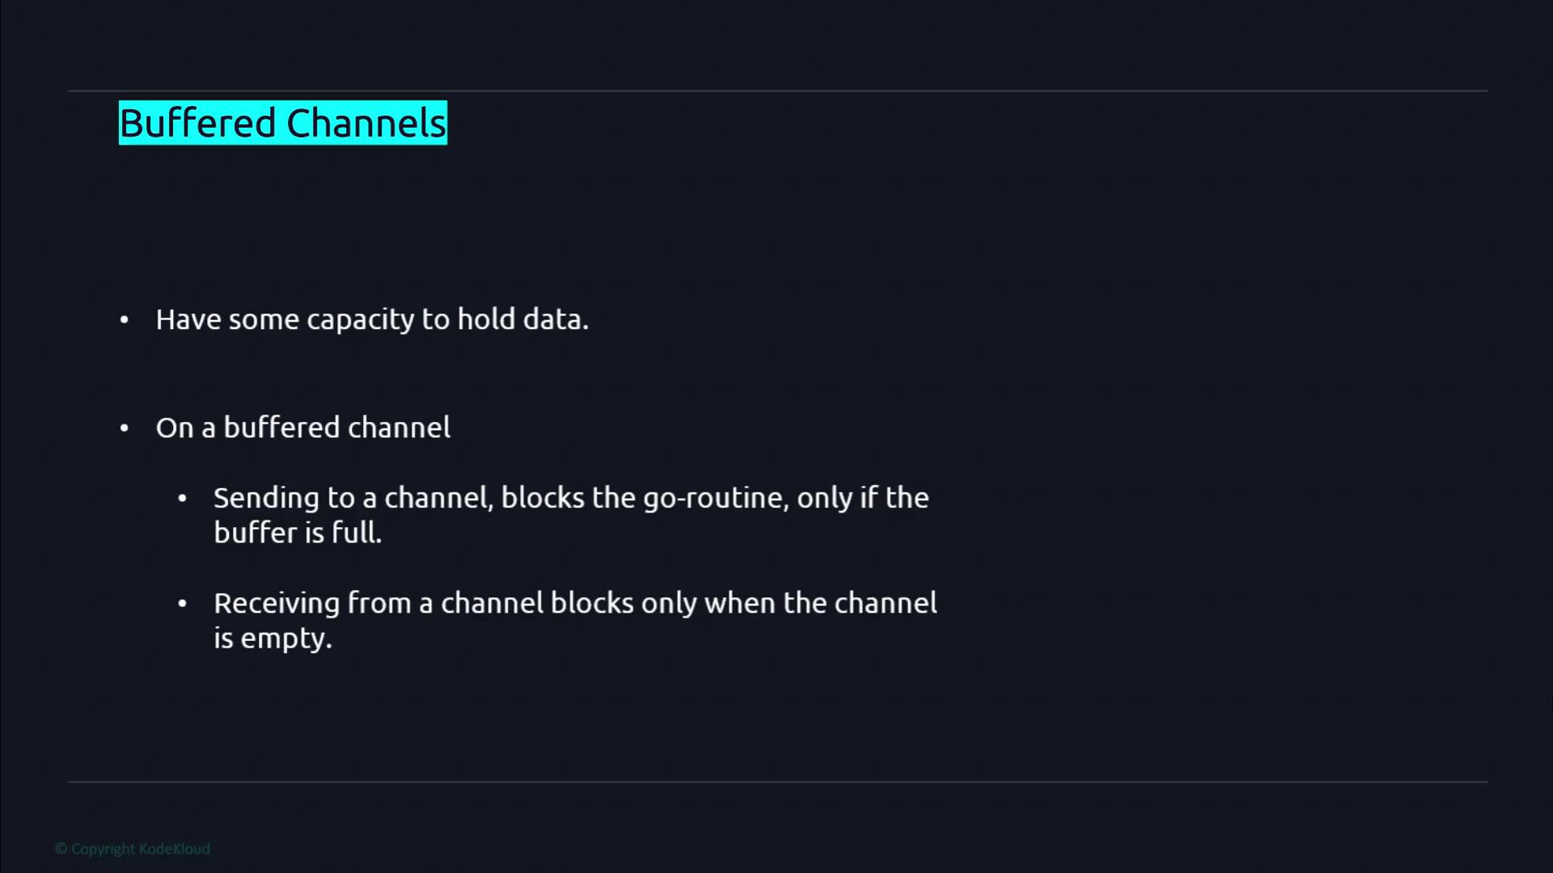Viewport: 1553px width, 873px height.
Task: Click the sub-bullet dot before "Sending to a channel"
Action: [182, 499]
